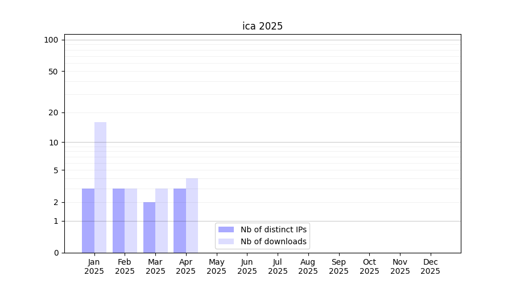Screen dimensions: 512x284
Task: Click the 'Nb of distinct IPs' legend label
Action: pos(273,229)
